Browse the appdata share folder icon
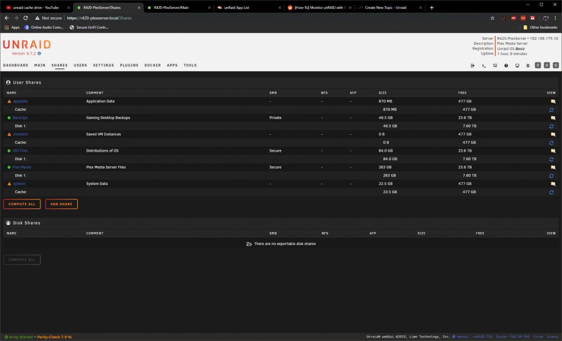 553,101
